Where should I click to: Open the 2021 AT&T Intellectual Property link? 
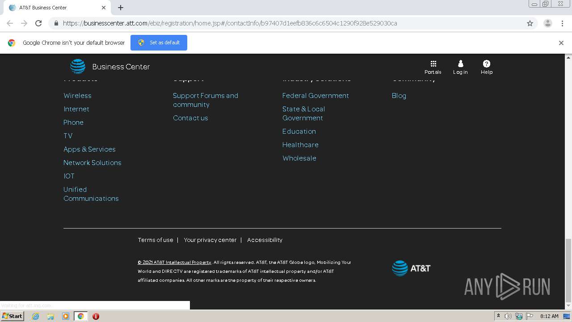point(174,263)
